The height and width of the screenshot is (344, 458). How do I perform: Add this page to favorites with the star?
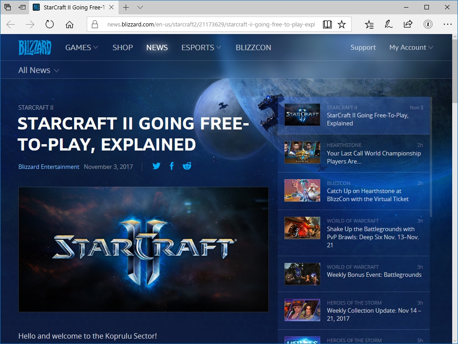342,25
